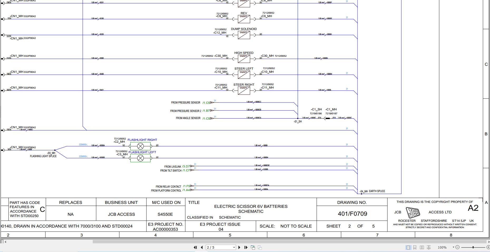Click the left scroll arrow of horizontal scrollbar
The width and height of the screenshot is (490, 252).
point(6,242)
